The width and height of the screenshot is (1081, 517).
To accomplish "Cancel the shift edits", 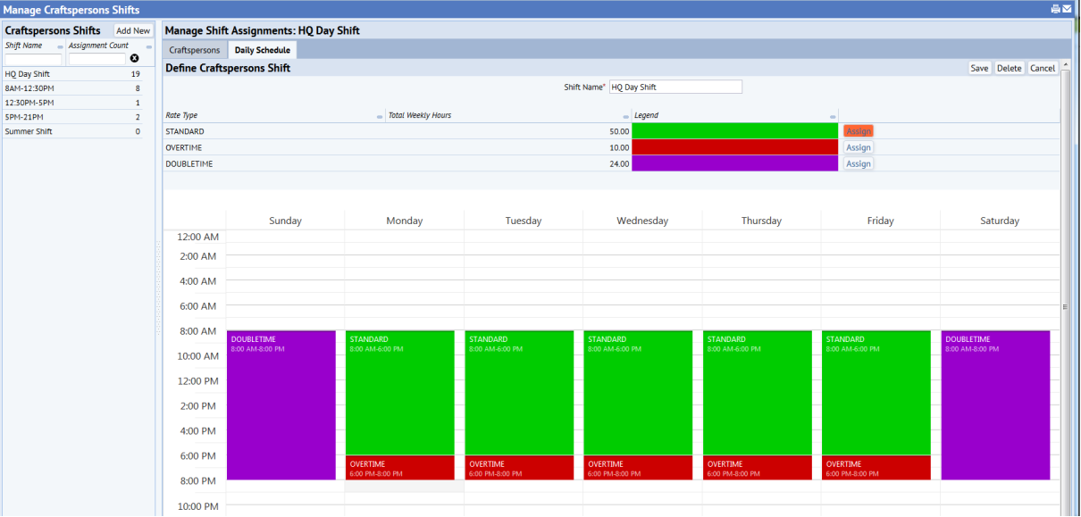I will coord(1042,68).
